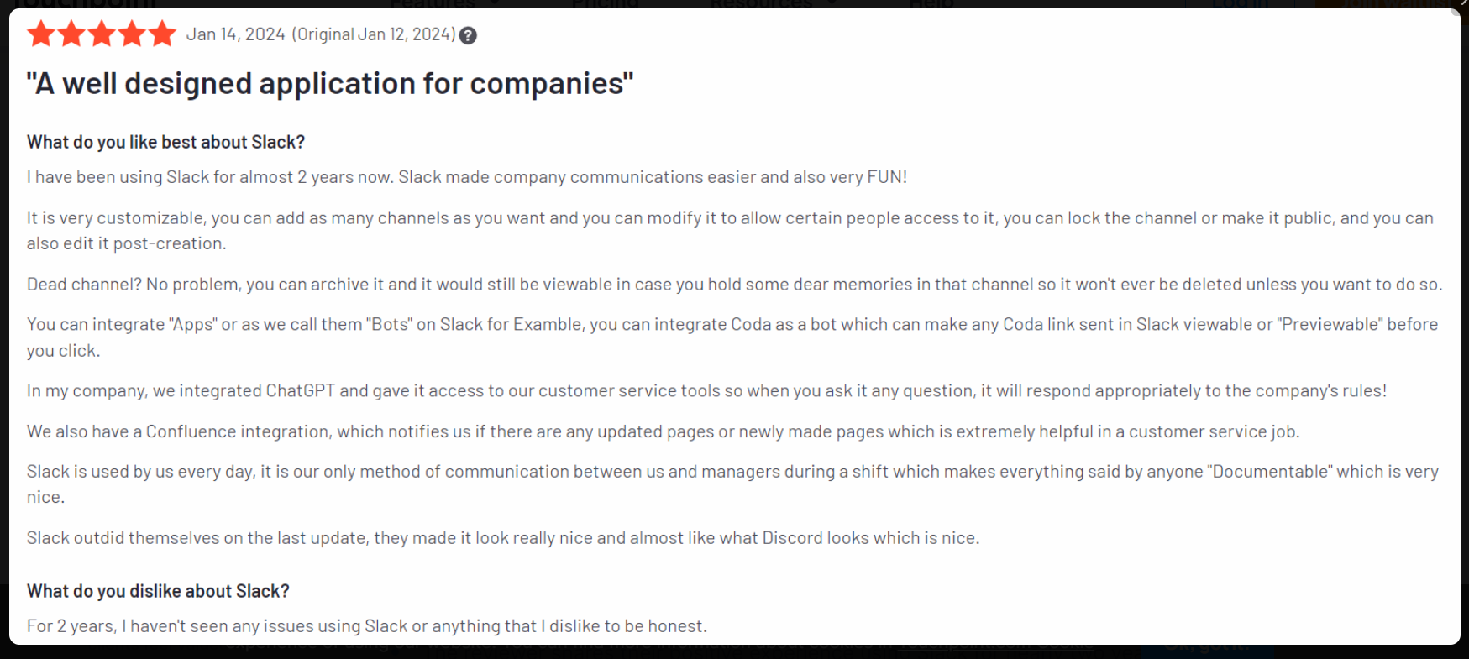Click 'What do you dislike about Slack?' heading
The width and height of the screenshot is (1469, 659).
click(x=158, y=591)
